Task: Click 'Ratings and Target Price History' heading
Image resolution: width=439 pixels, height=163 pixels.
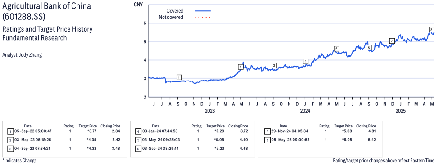Action: coord(47,29)
